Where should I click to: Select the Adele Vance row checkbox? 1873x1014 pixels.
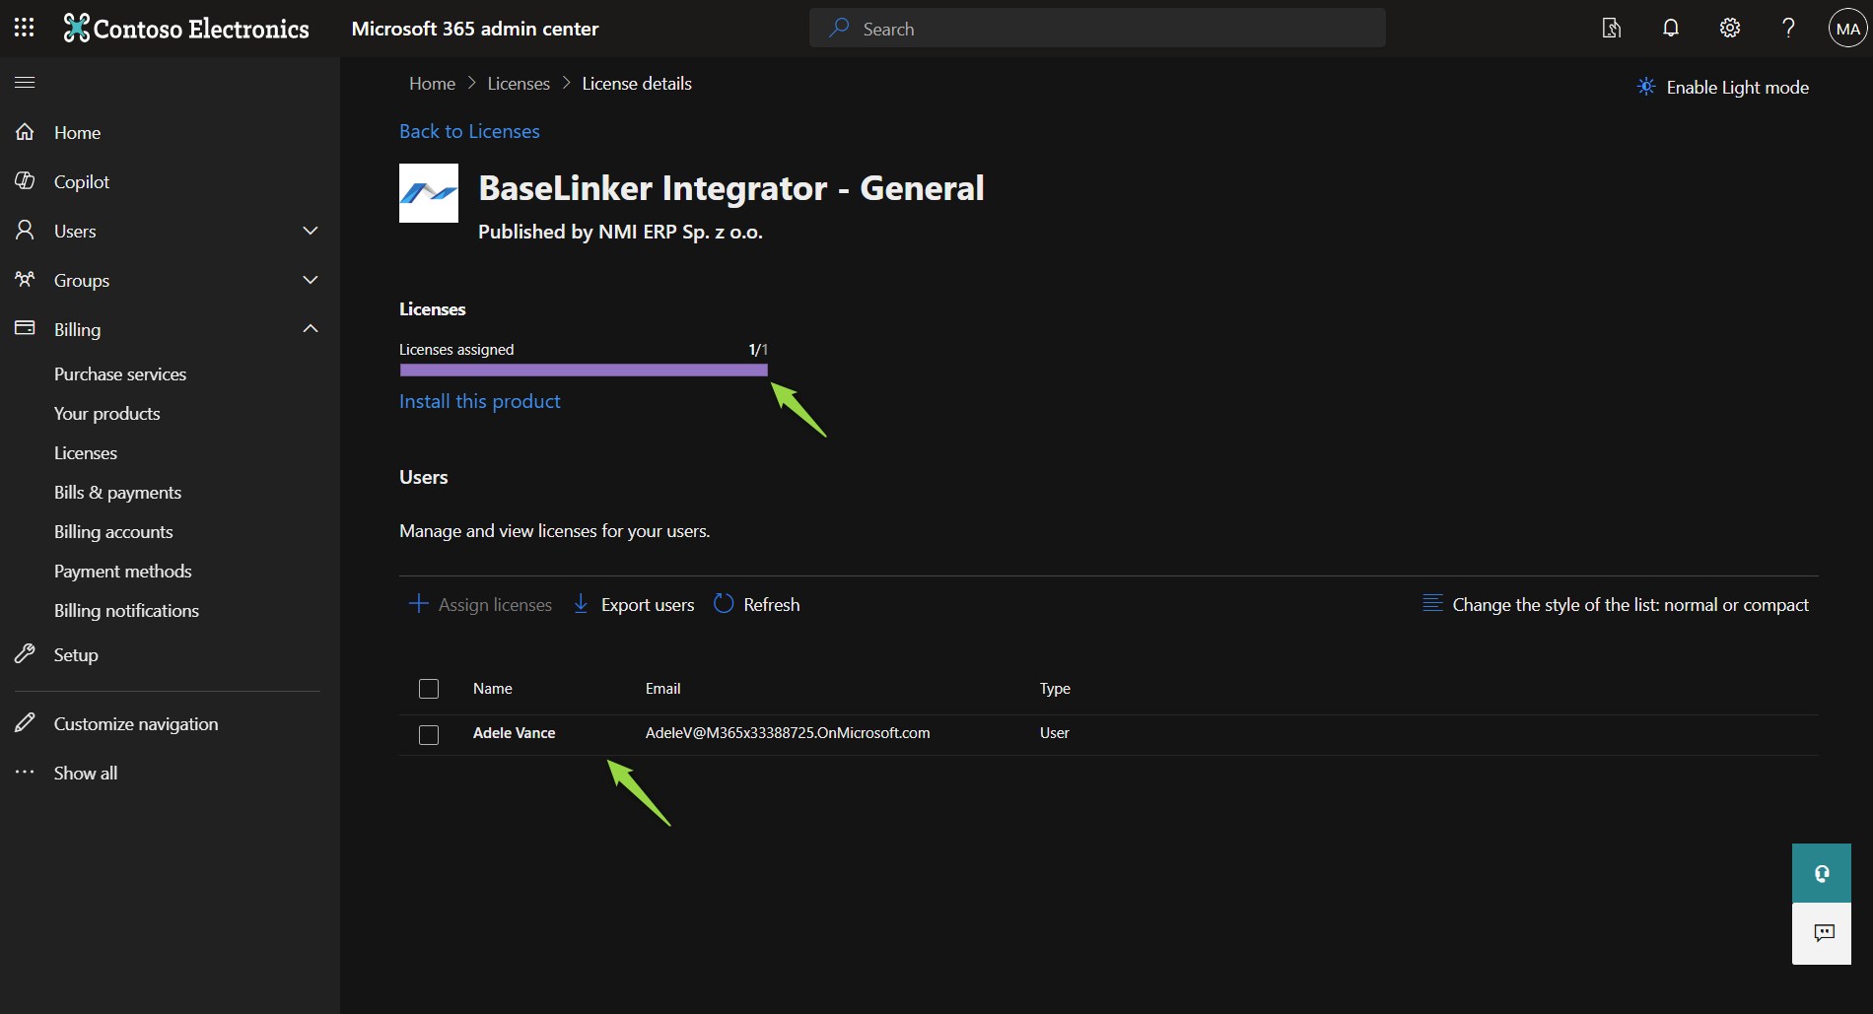(429, 735)
